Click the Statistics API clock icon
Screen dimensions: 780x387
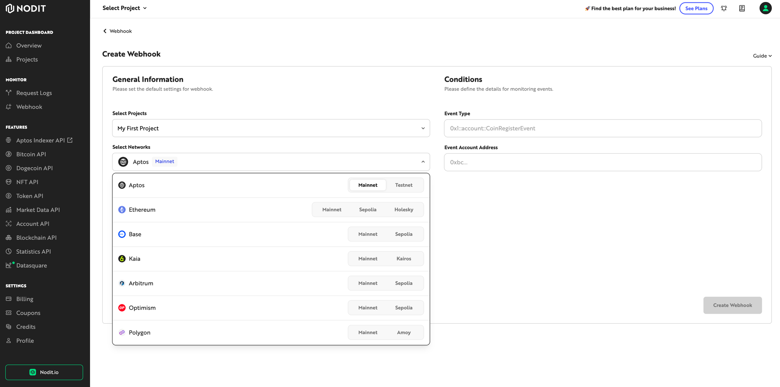coord(9,251)
